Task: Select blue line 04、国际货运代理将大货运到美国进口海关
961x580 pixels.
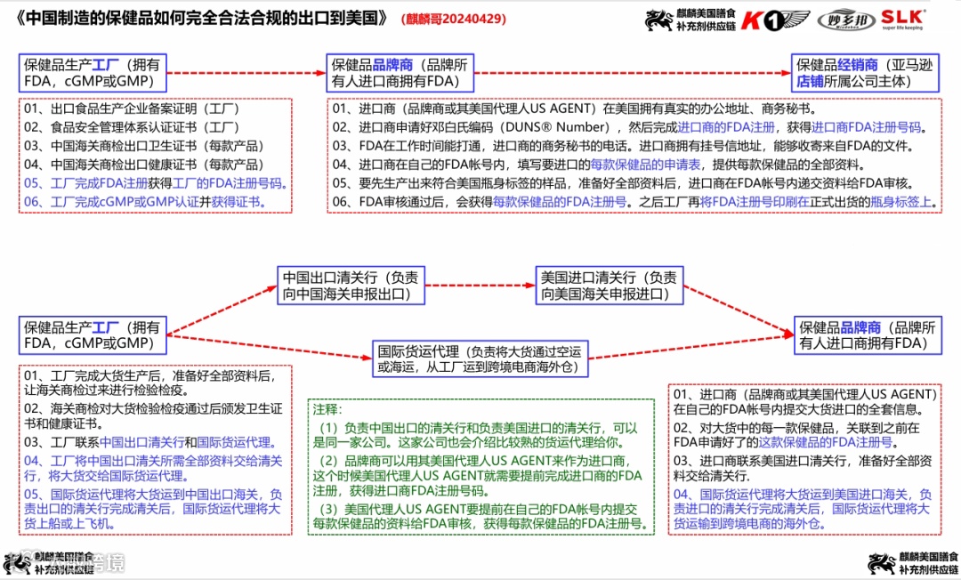Action: click(803, 508)
